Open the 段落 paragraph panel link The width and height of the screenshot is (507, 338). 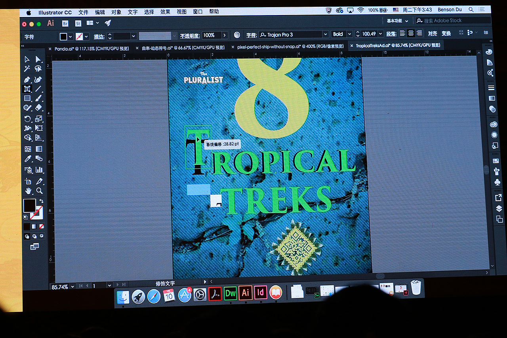391,34
